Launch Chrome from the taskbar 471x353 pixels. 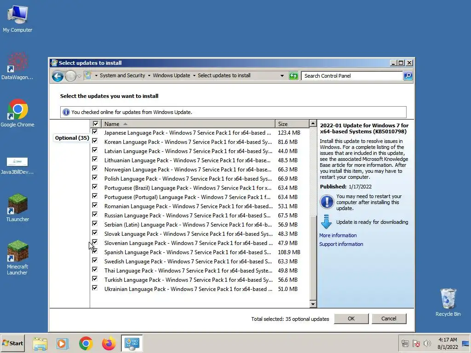tap(86, 343)
